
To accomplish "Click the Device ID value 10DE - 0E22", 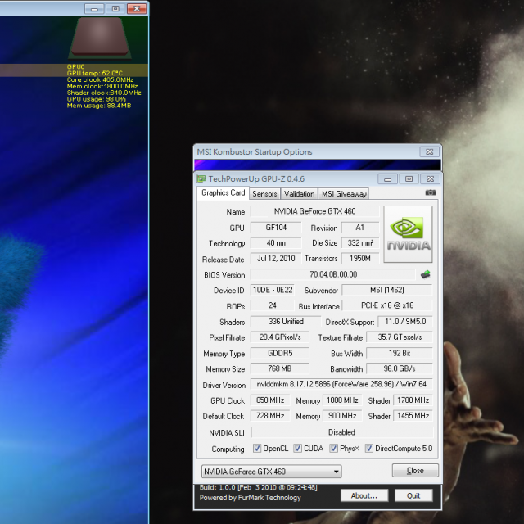I will point(273,290).
